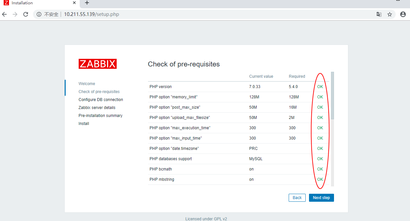This screenshot has width=410, height=221.
Task: Click the browser back arrow icon
Action: [4, 14]
